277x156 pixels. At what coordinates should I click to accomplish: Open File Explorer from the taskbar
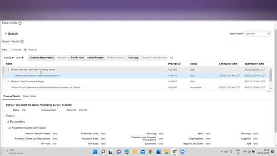click(166, 152)
